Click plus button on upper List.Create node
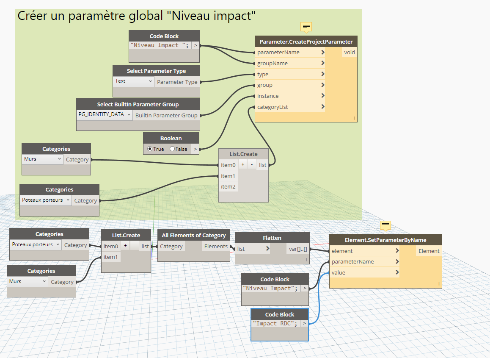490x358 pixels. (x=243, y=165)
